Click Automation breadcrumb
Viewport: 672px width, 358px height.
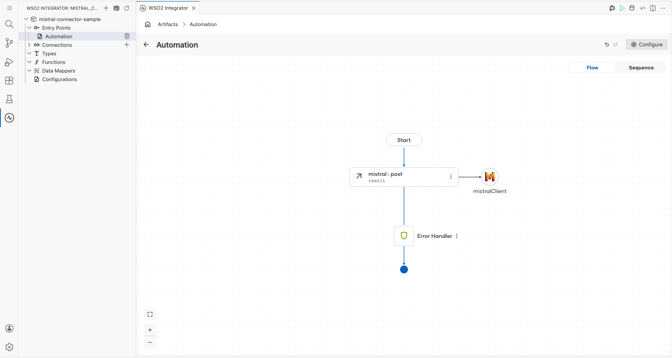[x=203, y=24]
